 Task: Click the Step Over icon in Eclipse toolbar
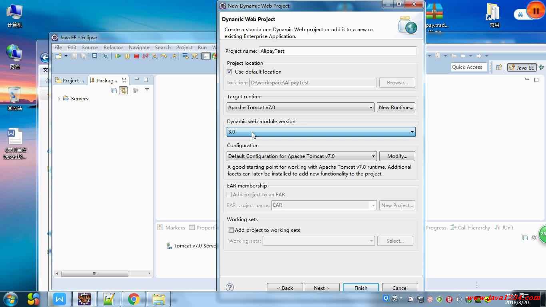coord(164,56)
